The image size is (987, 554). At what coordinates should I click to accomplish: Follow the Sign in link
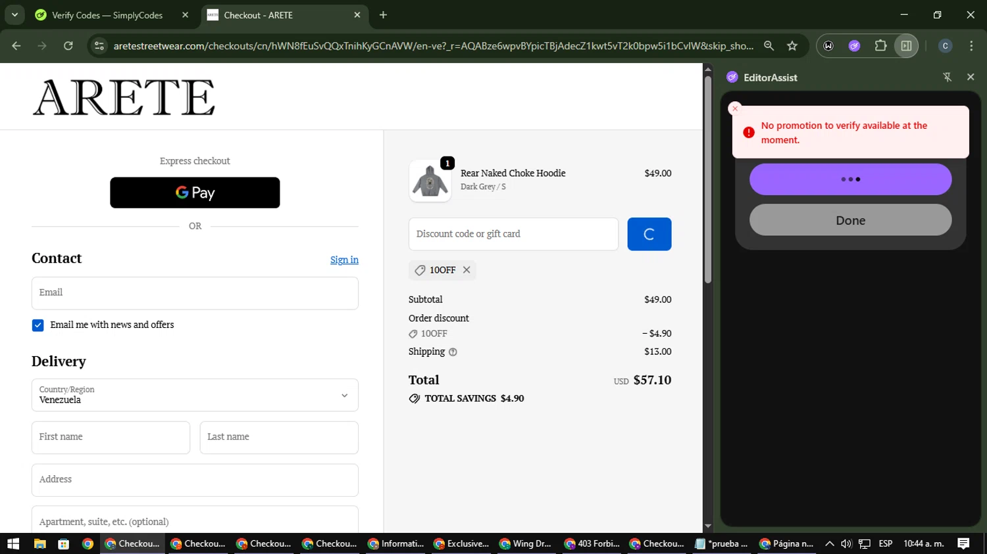click(344, 260)
